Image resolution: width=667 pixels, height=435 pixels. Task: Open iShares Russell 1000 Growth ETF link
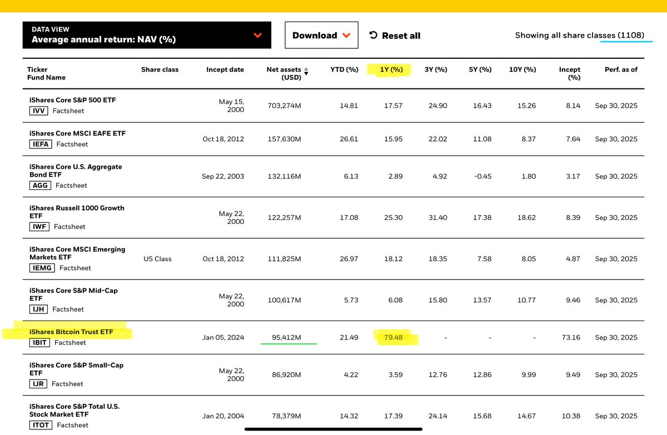(77, 212)
